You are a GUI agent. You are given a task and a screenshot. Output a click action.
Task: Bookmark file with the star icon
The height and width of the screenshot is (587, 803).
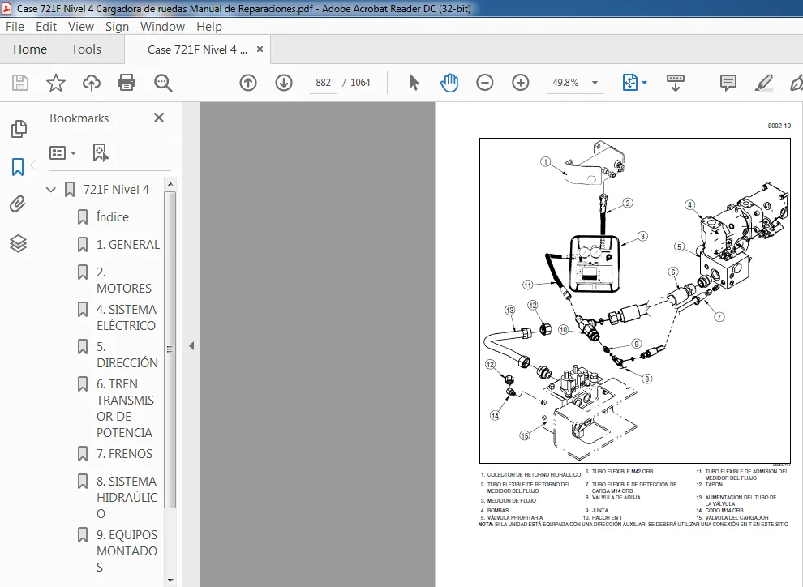point(56,83)
